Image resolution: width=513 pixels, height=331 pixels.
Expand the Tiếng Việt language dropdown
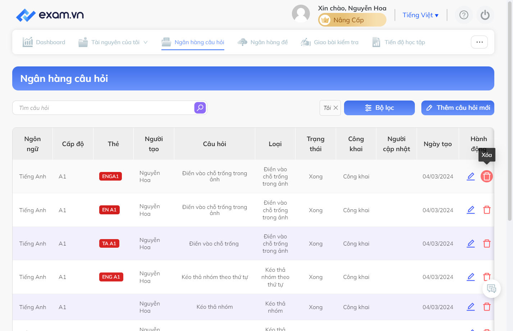[x=420, y=15]
